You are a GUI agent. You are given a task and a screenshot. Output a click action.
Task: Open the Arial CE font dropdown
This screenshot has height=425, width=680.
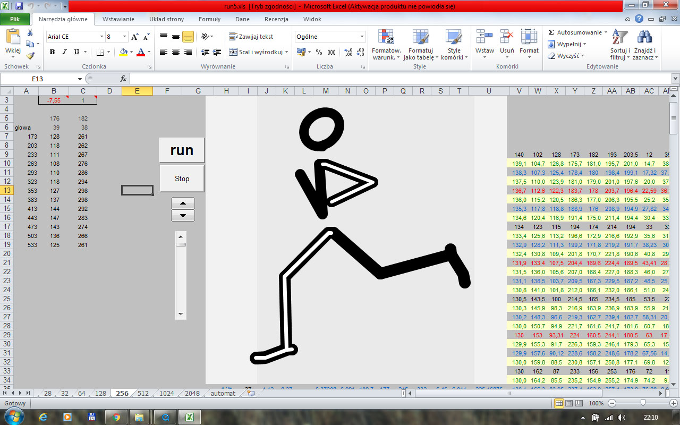101,37
